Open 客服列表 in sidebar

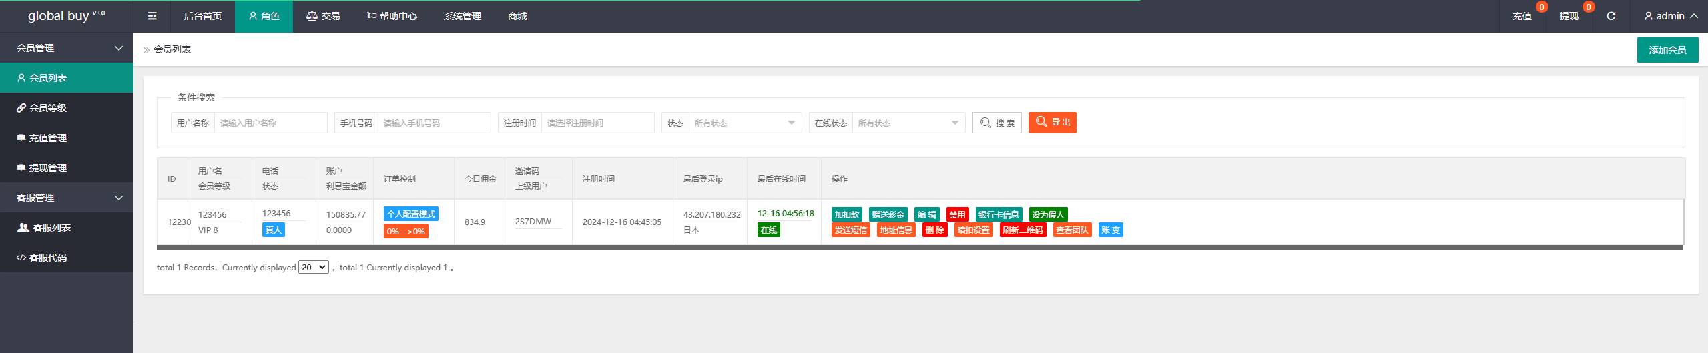(x=67, y=228)
